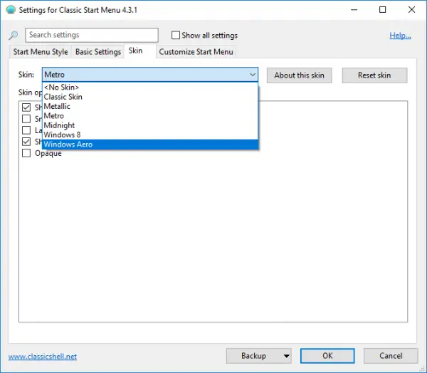
Task: Switch to Start Menu Style tab
Action: (x=41, y=52)
